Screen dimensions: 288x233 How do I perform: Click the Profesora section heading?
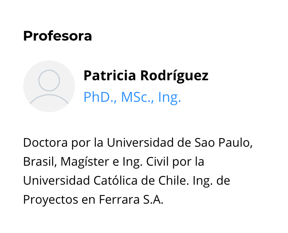click(57, 36)
